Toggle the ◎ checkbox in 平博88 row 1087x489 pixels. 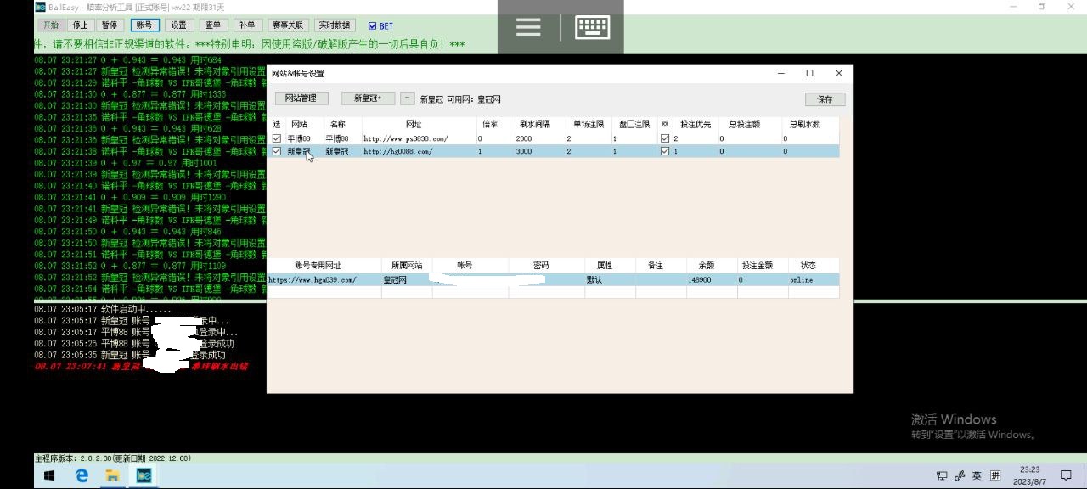tap(665, 138)
